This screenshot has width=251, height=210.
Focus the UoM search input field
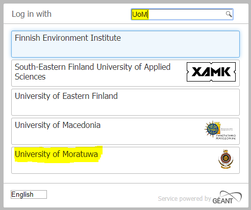click(182, 14)
